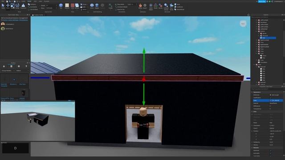This screenshot has width=285, height=160.
Task: Click the blue button in top-right corner
Action: (262, 1)
